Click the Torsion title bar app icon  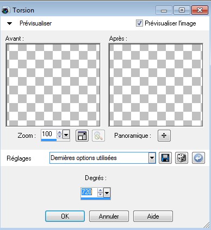click(x=6, y=10)
